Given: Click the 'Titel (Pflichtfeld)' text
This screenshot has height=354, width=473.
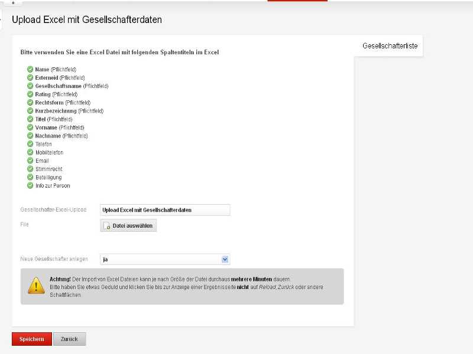Looking at the screenshot, I should point(54,119).
